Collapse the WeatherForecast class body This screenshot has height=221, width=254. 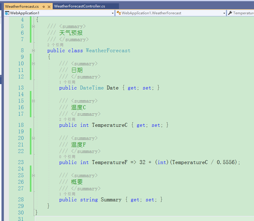point(33,50)
